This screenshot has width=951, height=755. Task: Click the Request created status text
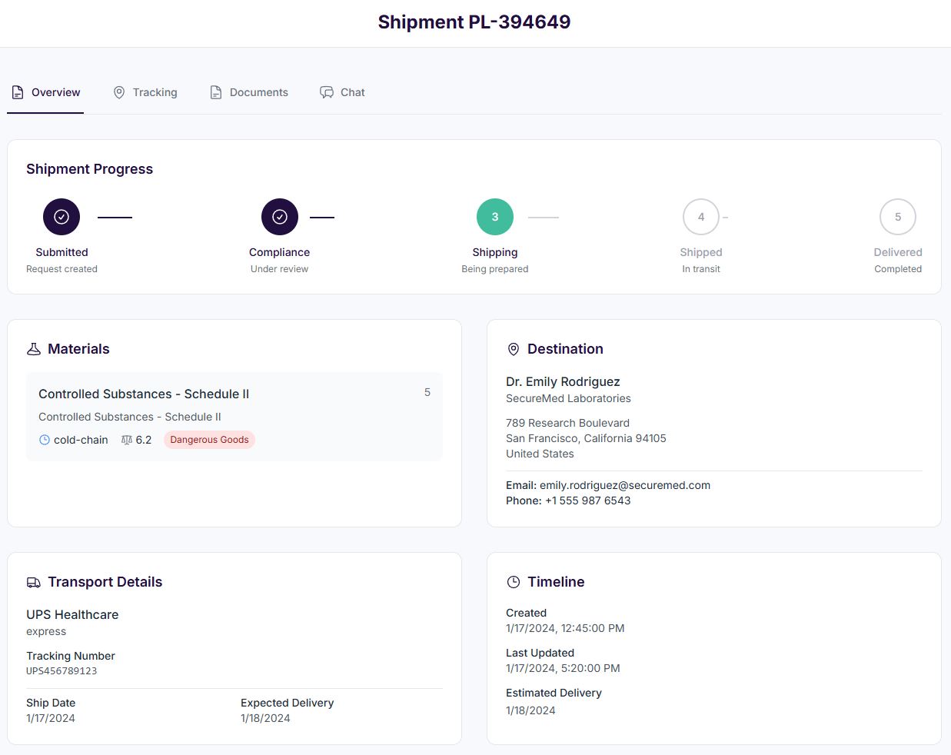[x=62, y=269]
